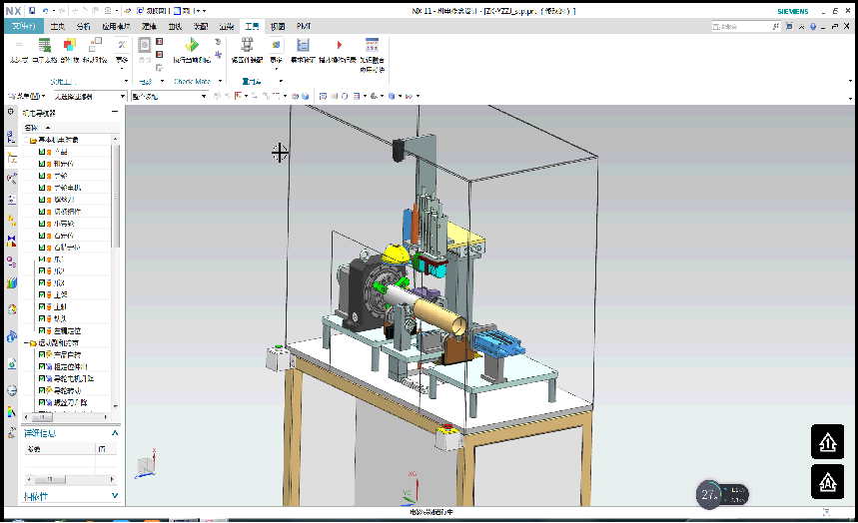Open the 文件(F) file menu
Screen dimensions: 858x523
[x=23, y=26]
